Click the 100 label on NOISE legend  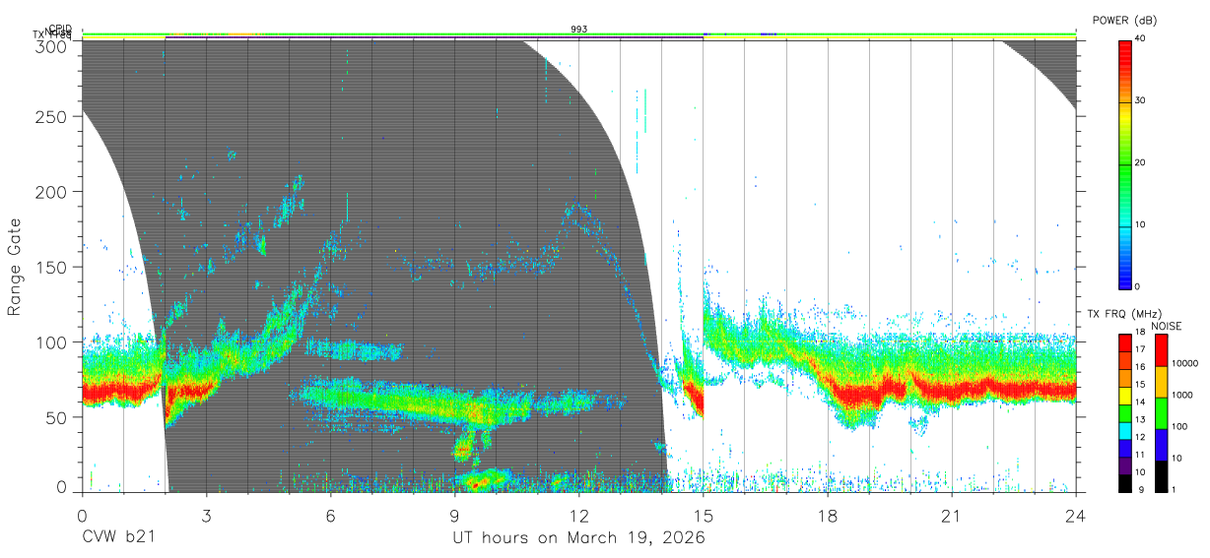click(x=1180, y=427)
